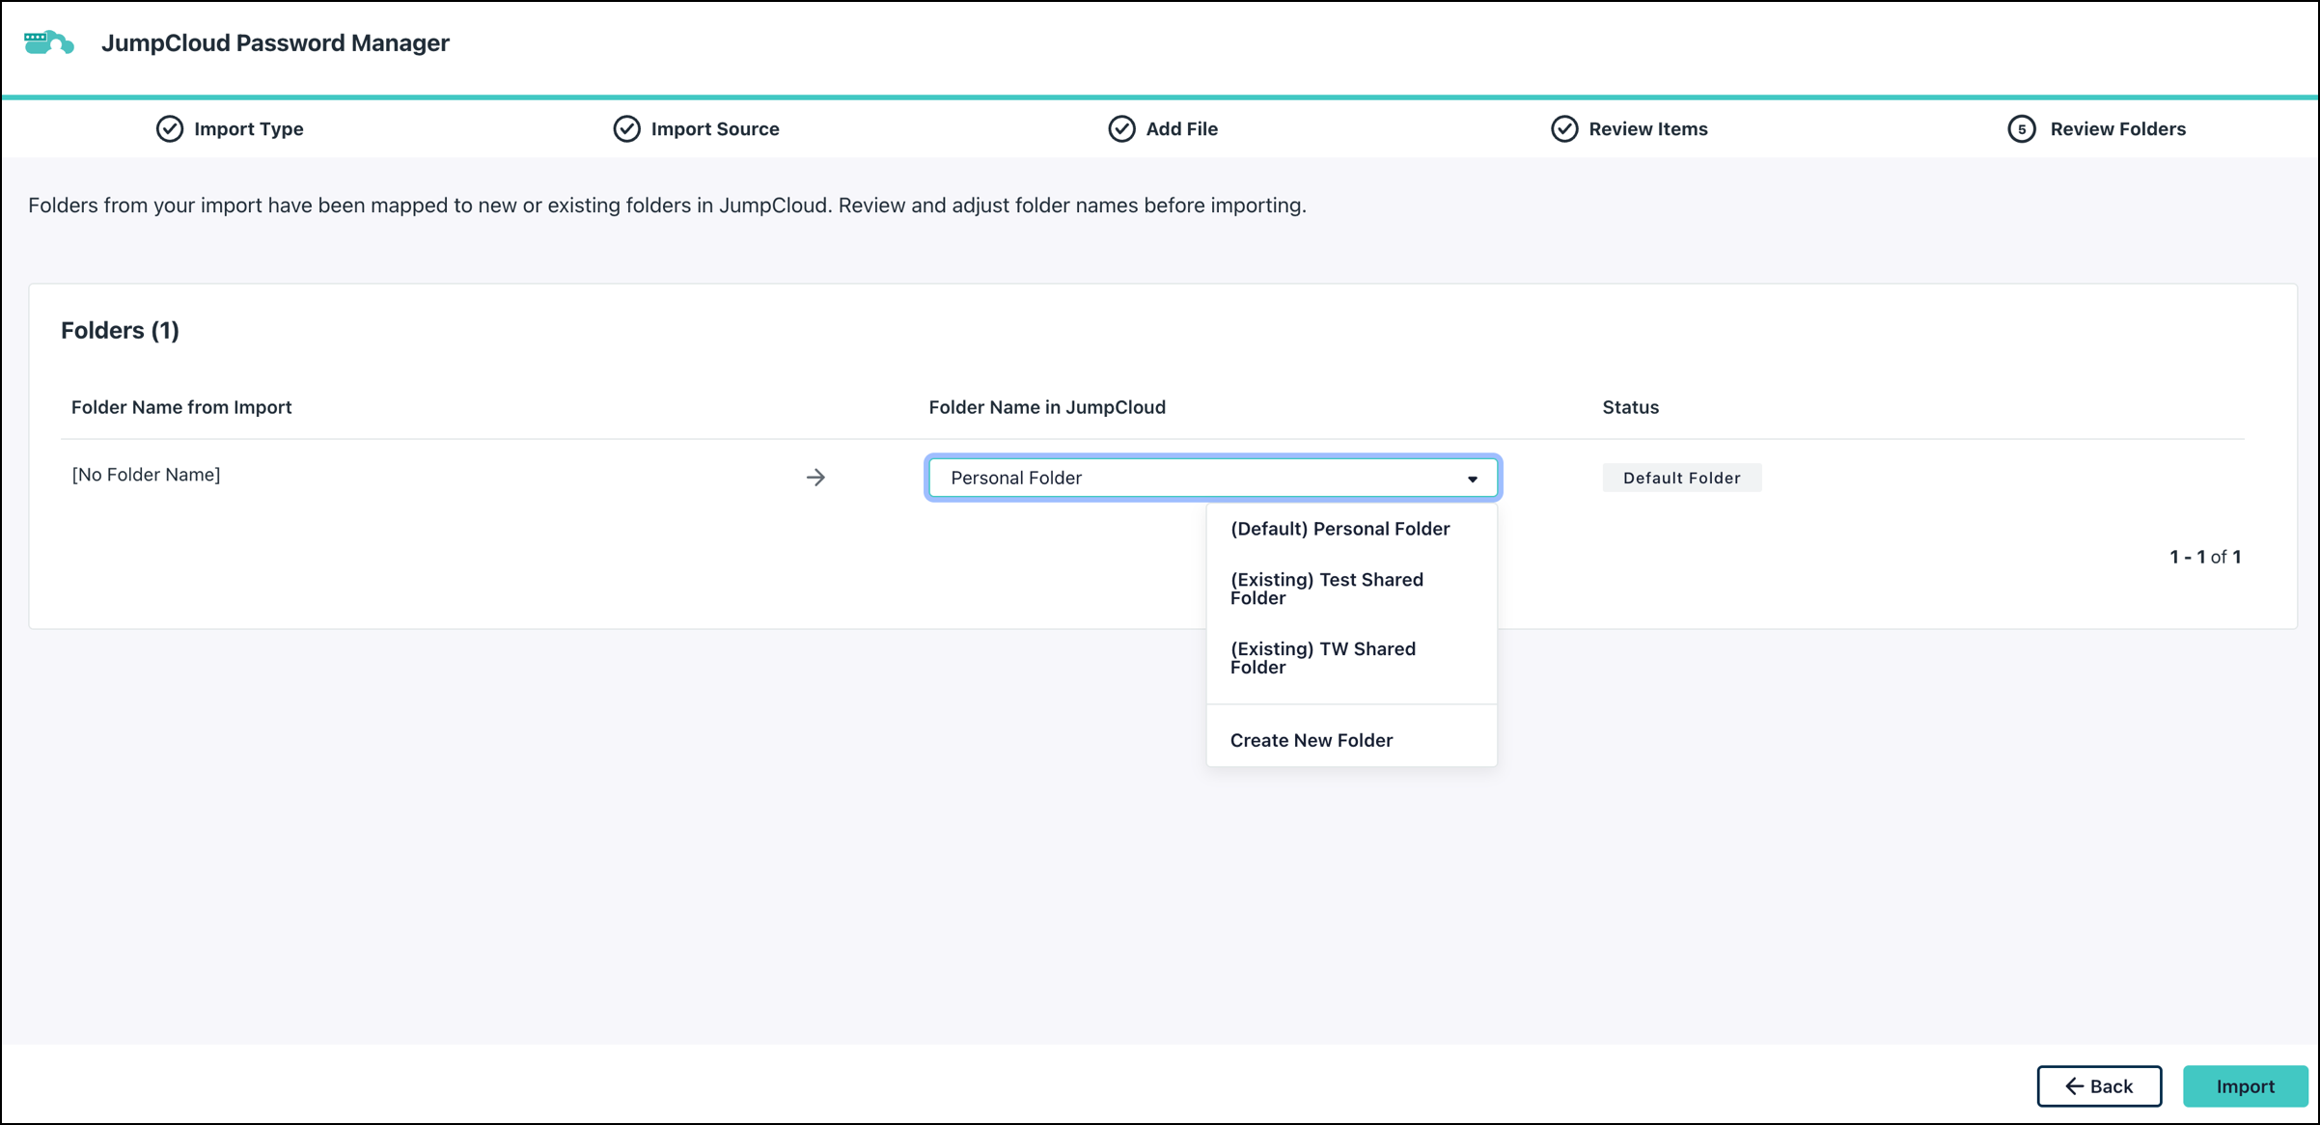Click the Import Type checkmark icon
Image resolution: width=2320 pixels, height=1125 pixels.
[170, 128]
